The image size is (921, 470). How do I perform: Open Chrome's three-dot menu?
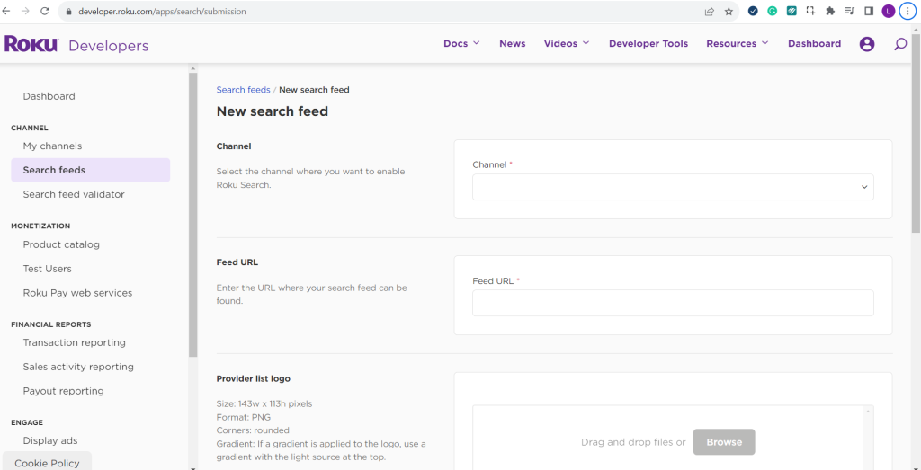908,12
